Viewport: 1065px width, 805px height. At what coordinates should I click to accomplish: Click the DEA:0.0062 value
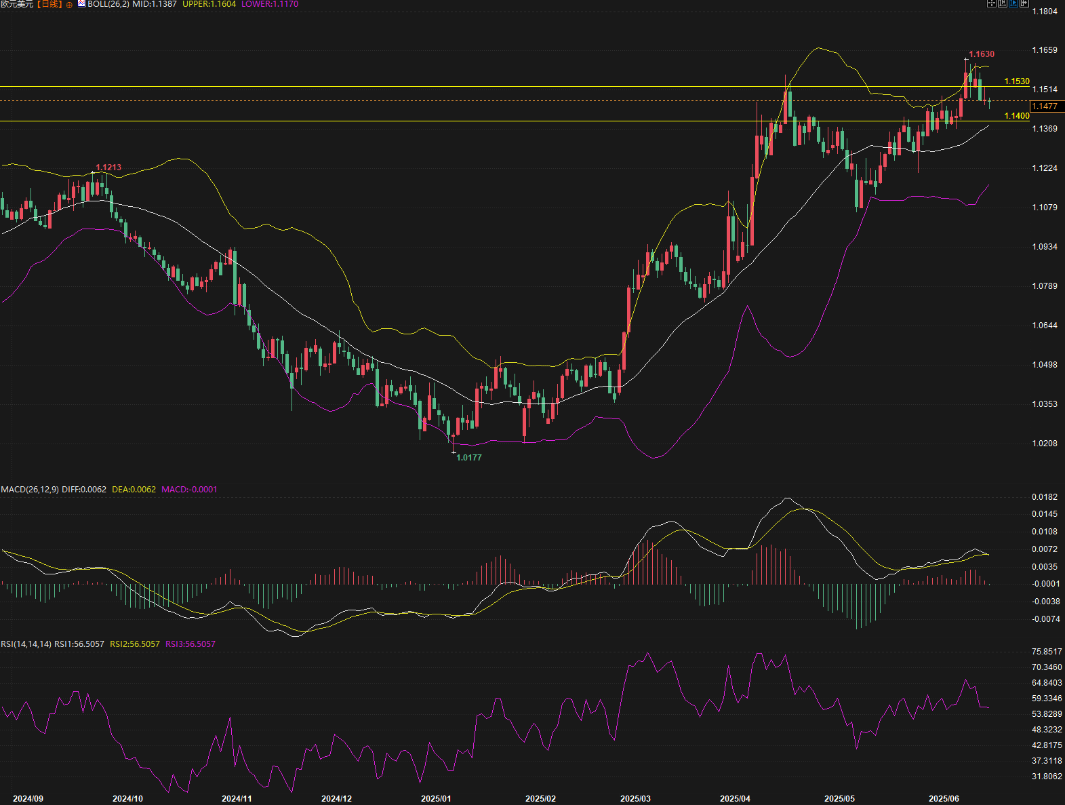tap(134, 489)
